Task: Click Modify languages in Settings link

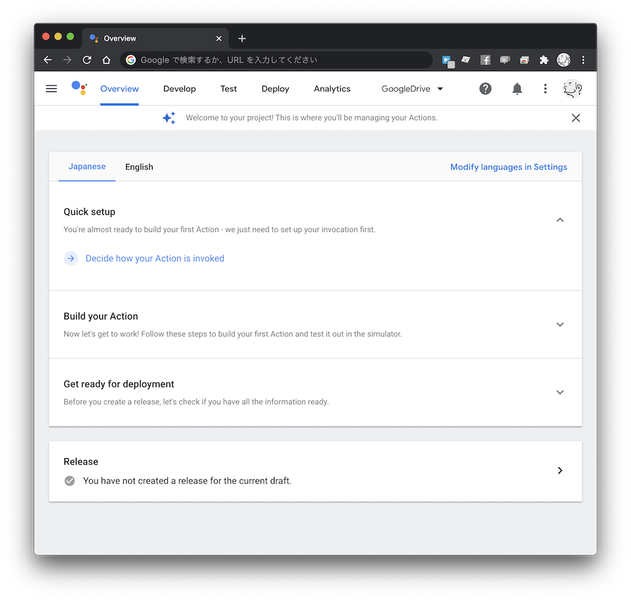Action: pyautogui.click(x=509, y=167)
